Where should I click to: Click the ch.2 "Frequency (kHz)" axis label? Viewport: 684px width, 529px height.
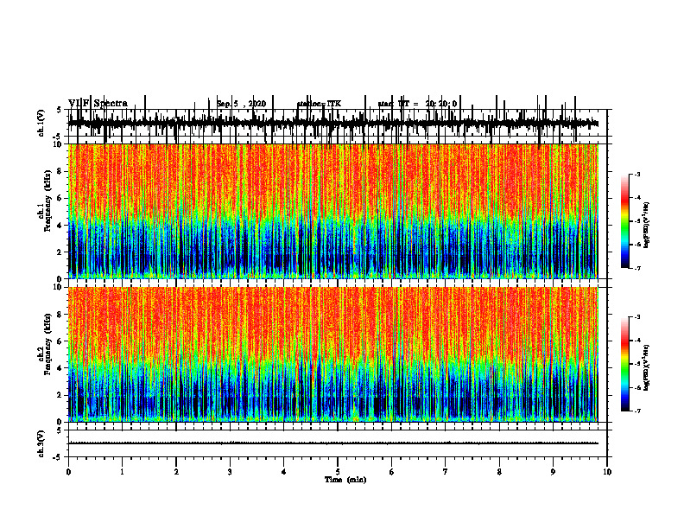pos(47,344)
